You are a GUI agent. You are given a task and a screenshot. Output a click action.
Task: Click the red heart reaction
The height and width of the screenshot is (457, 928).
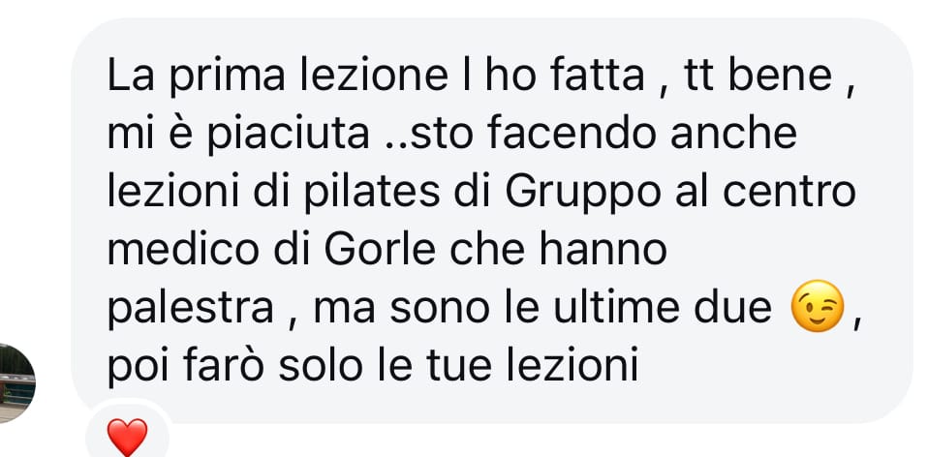click(127, 438)
